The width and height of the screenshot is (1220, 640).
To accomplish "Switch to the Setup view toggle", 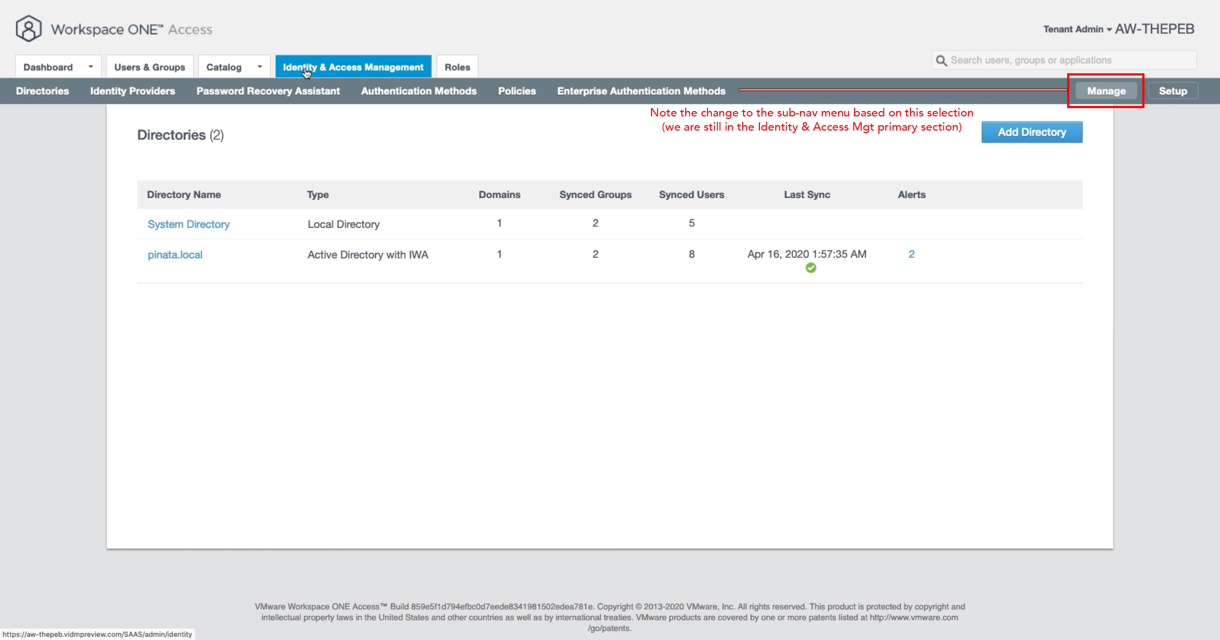I will coord(1172,91).
